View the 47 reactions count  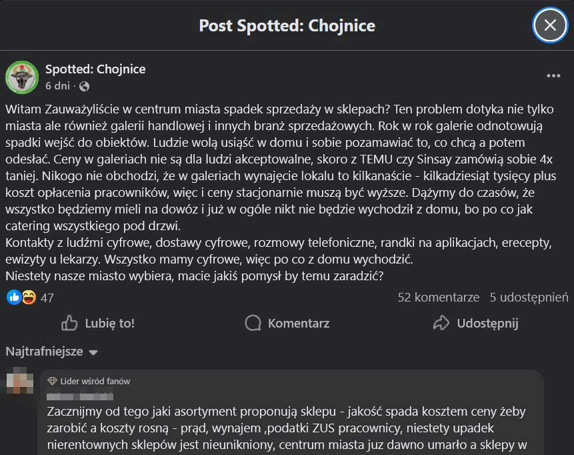tap(47, 298)
